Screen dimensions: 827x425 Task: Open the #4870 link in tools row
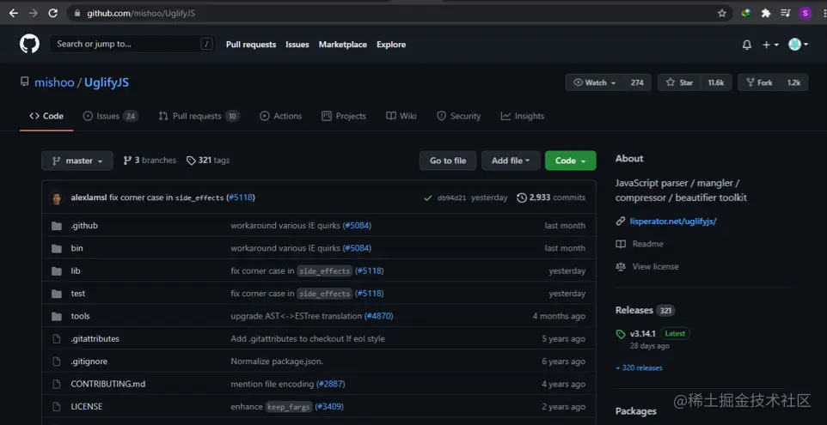click(x=378, y=316)
